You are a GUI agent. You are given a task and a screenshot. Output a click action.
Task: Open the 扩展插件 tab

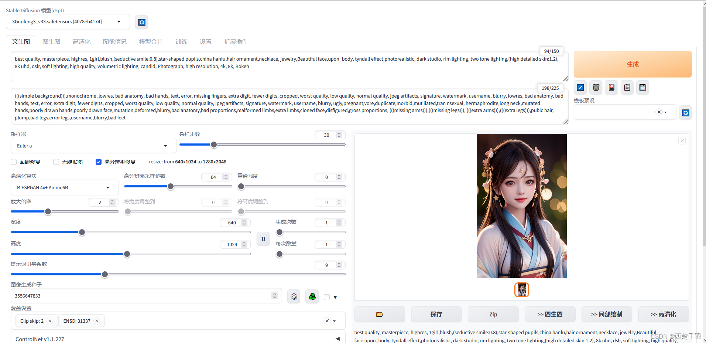(x=236, y=41)
